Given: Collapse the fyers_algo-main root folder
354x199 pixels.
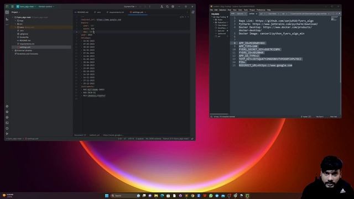Looking at the screenshot, I should tap(13, 17).
